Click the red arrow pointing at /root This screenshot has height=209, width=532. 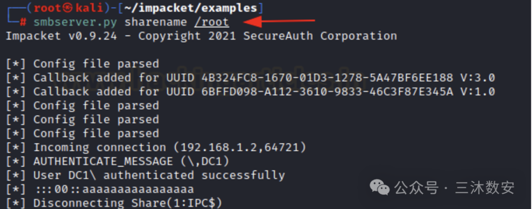tap(279, 22)
